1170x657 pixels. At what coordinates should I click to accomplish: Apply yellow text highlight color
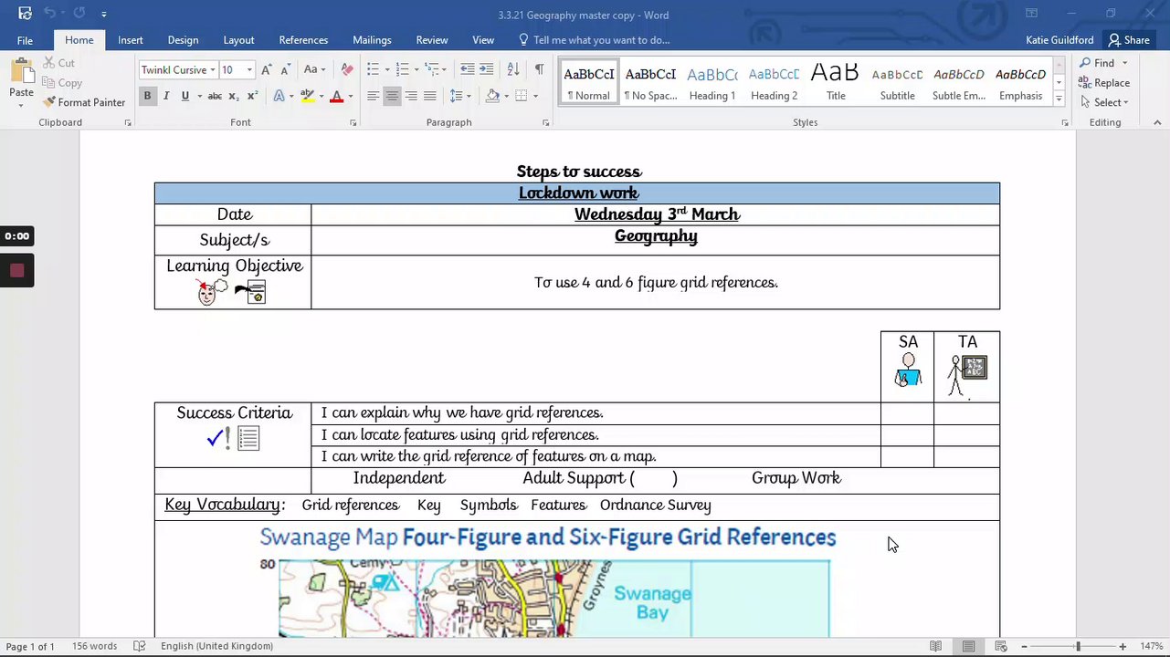(308, 96)
